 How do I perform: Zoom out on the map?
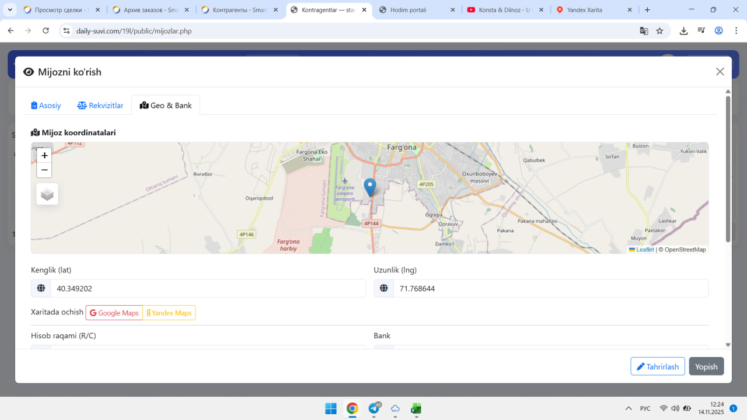tap(44, 170)
